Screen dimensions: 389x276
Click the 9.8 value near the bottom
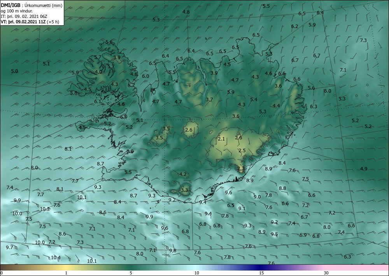pyautogui.click(x=173, y=251)
